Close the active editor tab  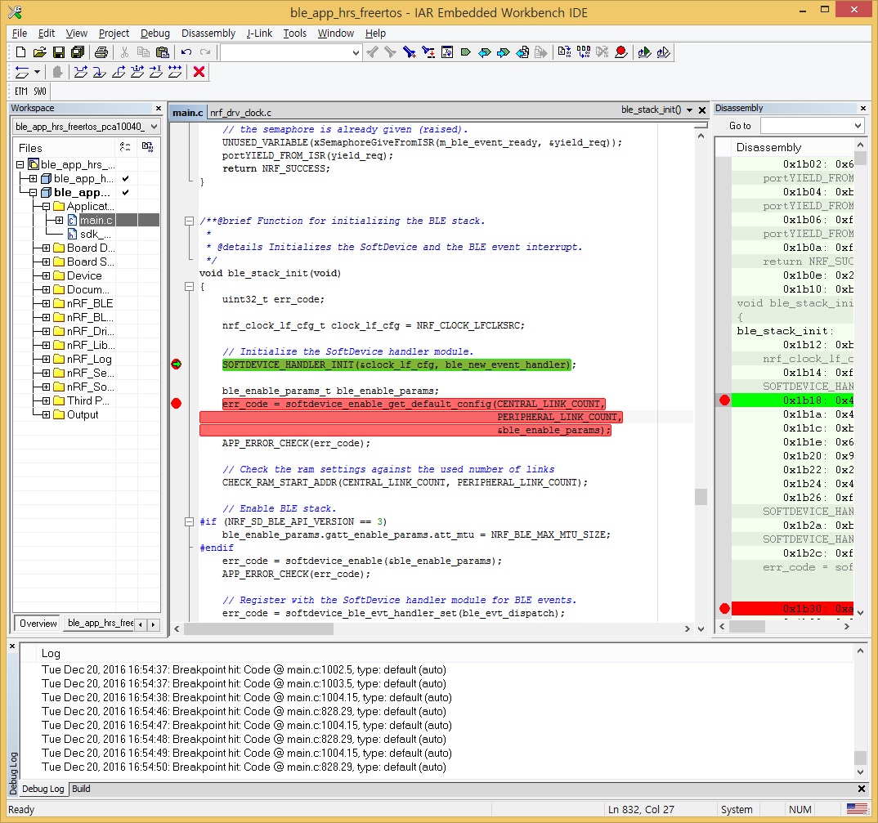702,110
